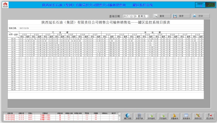Click the company logo in header

click(5, 5)
